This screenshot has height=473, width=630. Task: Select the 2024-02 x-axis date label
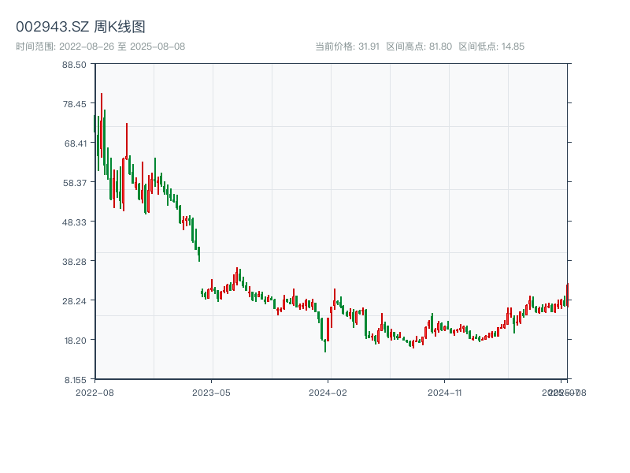click(x=328, y=392)
